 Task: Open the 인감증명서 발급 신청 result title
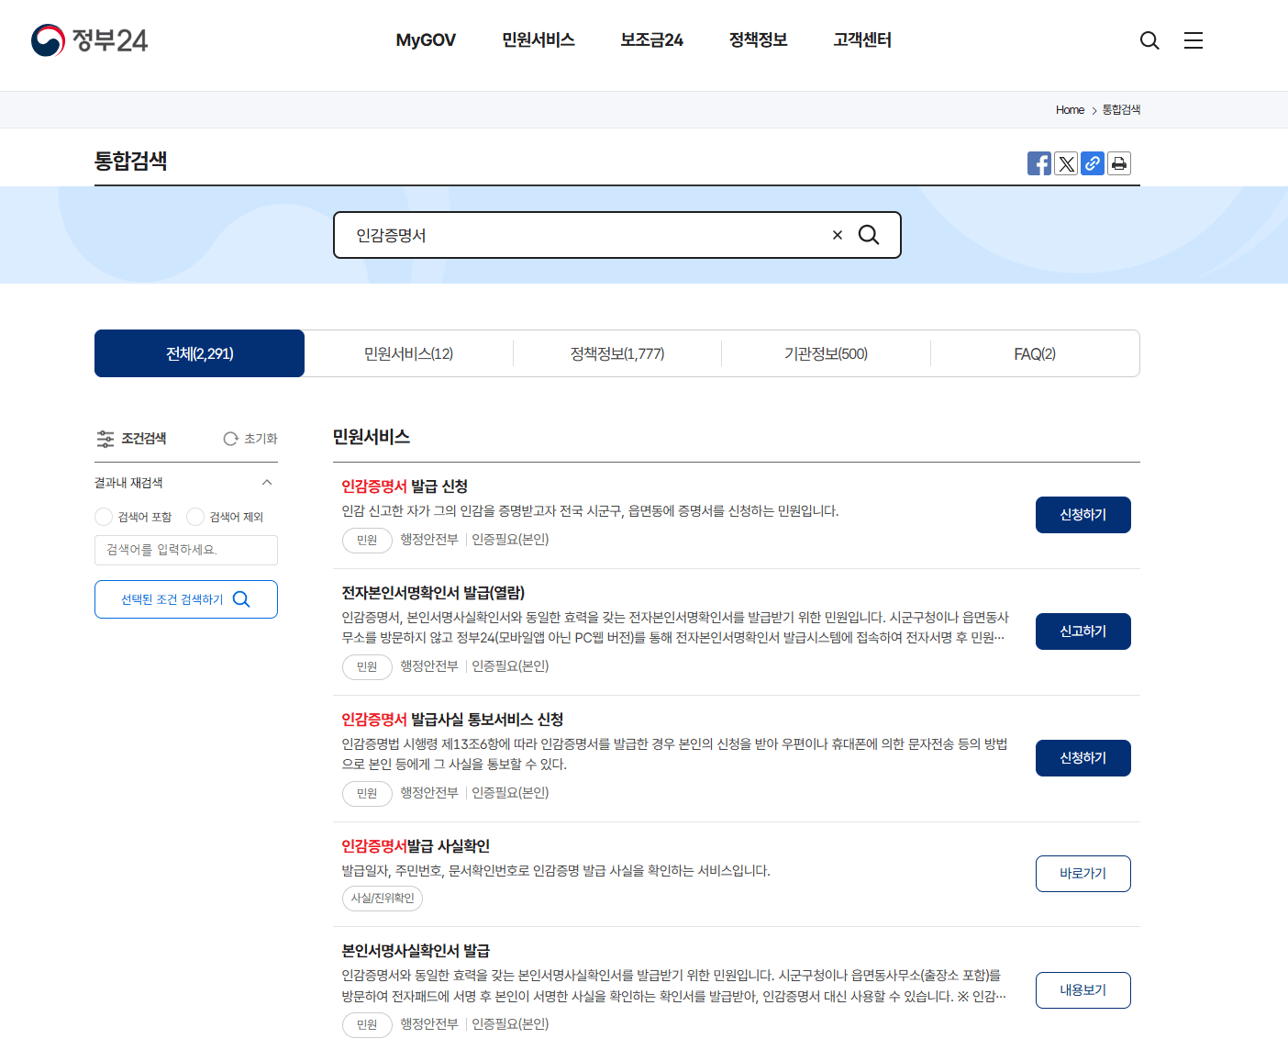pyautogui.click(x=405, y=486)
